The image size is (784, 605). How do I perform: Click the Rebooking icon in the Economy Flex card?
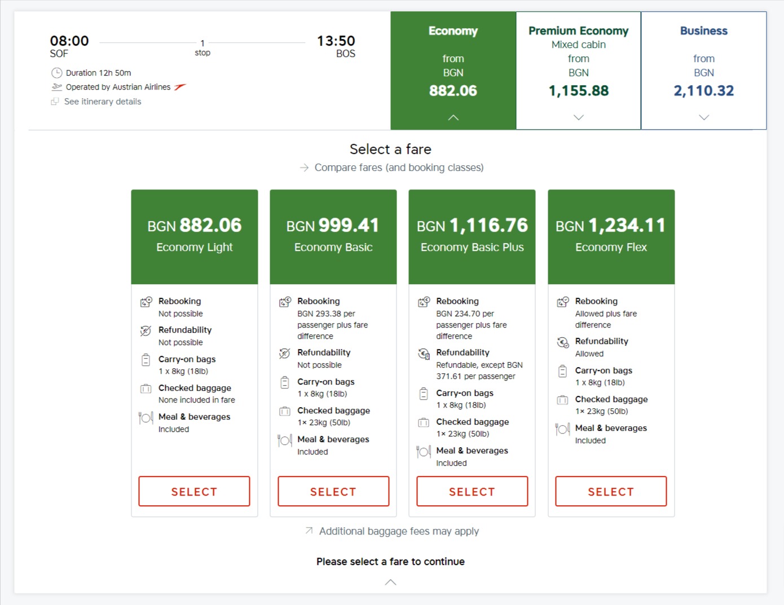point(563,302)
